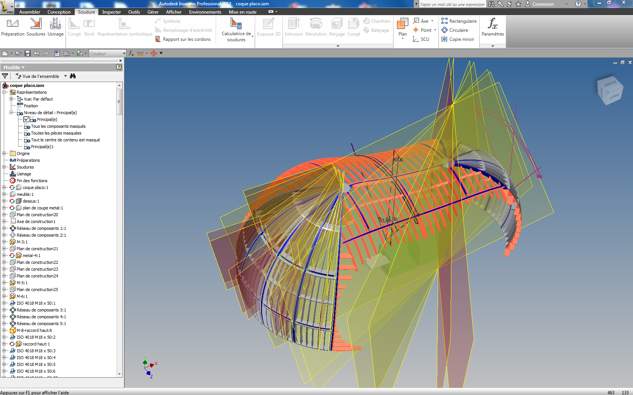Expand coque placo:1 component
633x395 pixels.
click(4, 187)
